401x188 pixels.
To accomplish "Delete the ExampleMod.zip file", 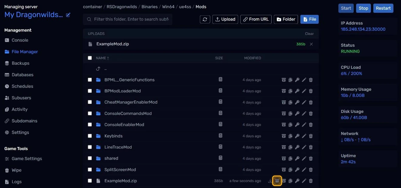I will tap(311, 181).
